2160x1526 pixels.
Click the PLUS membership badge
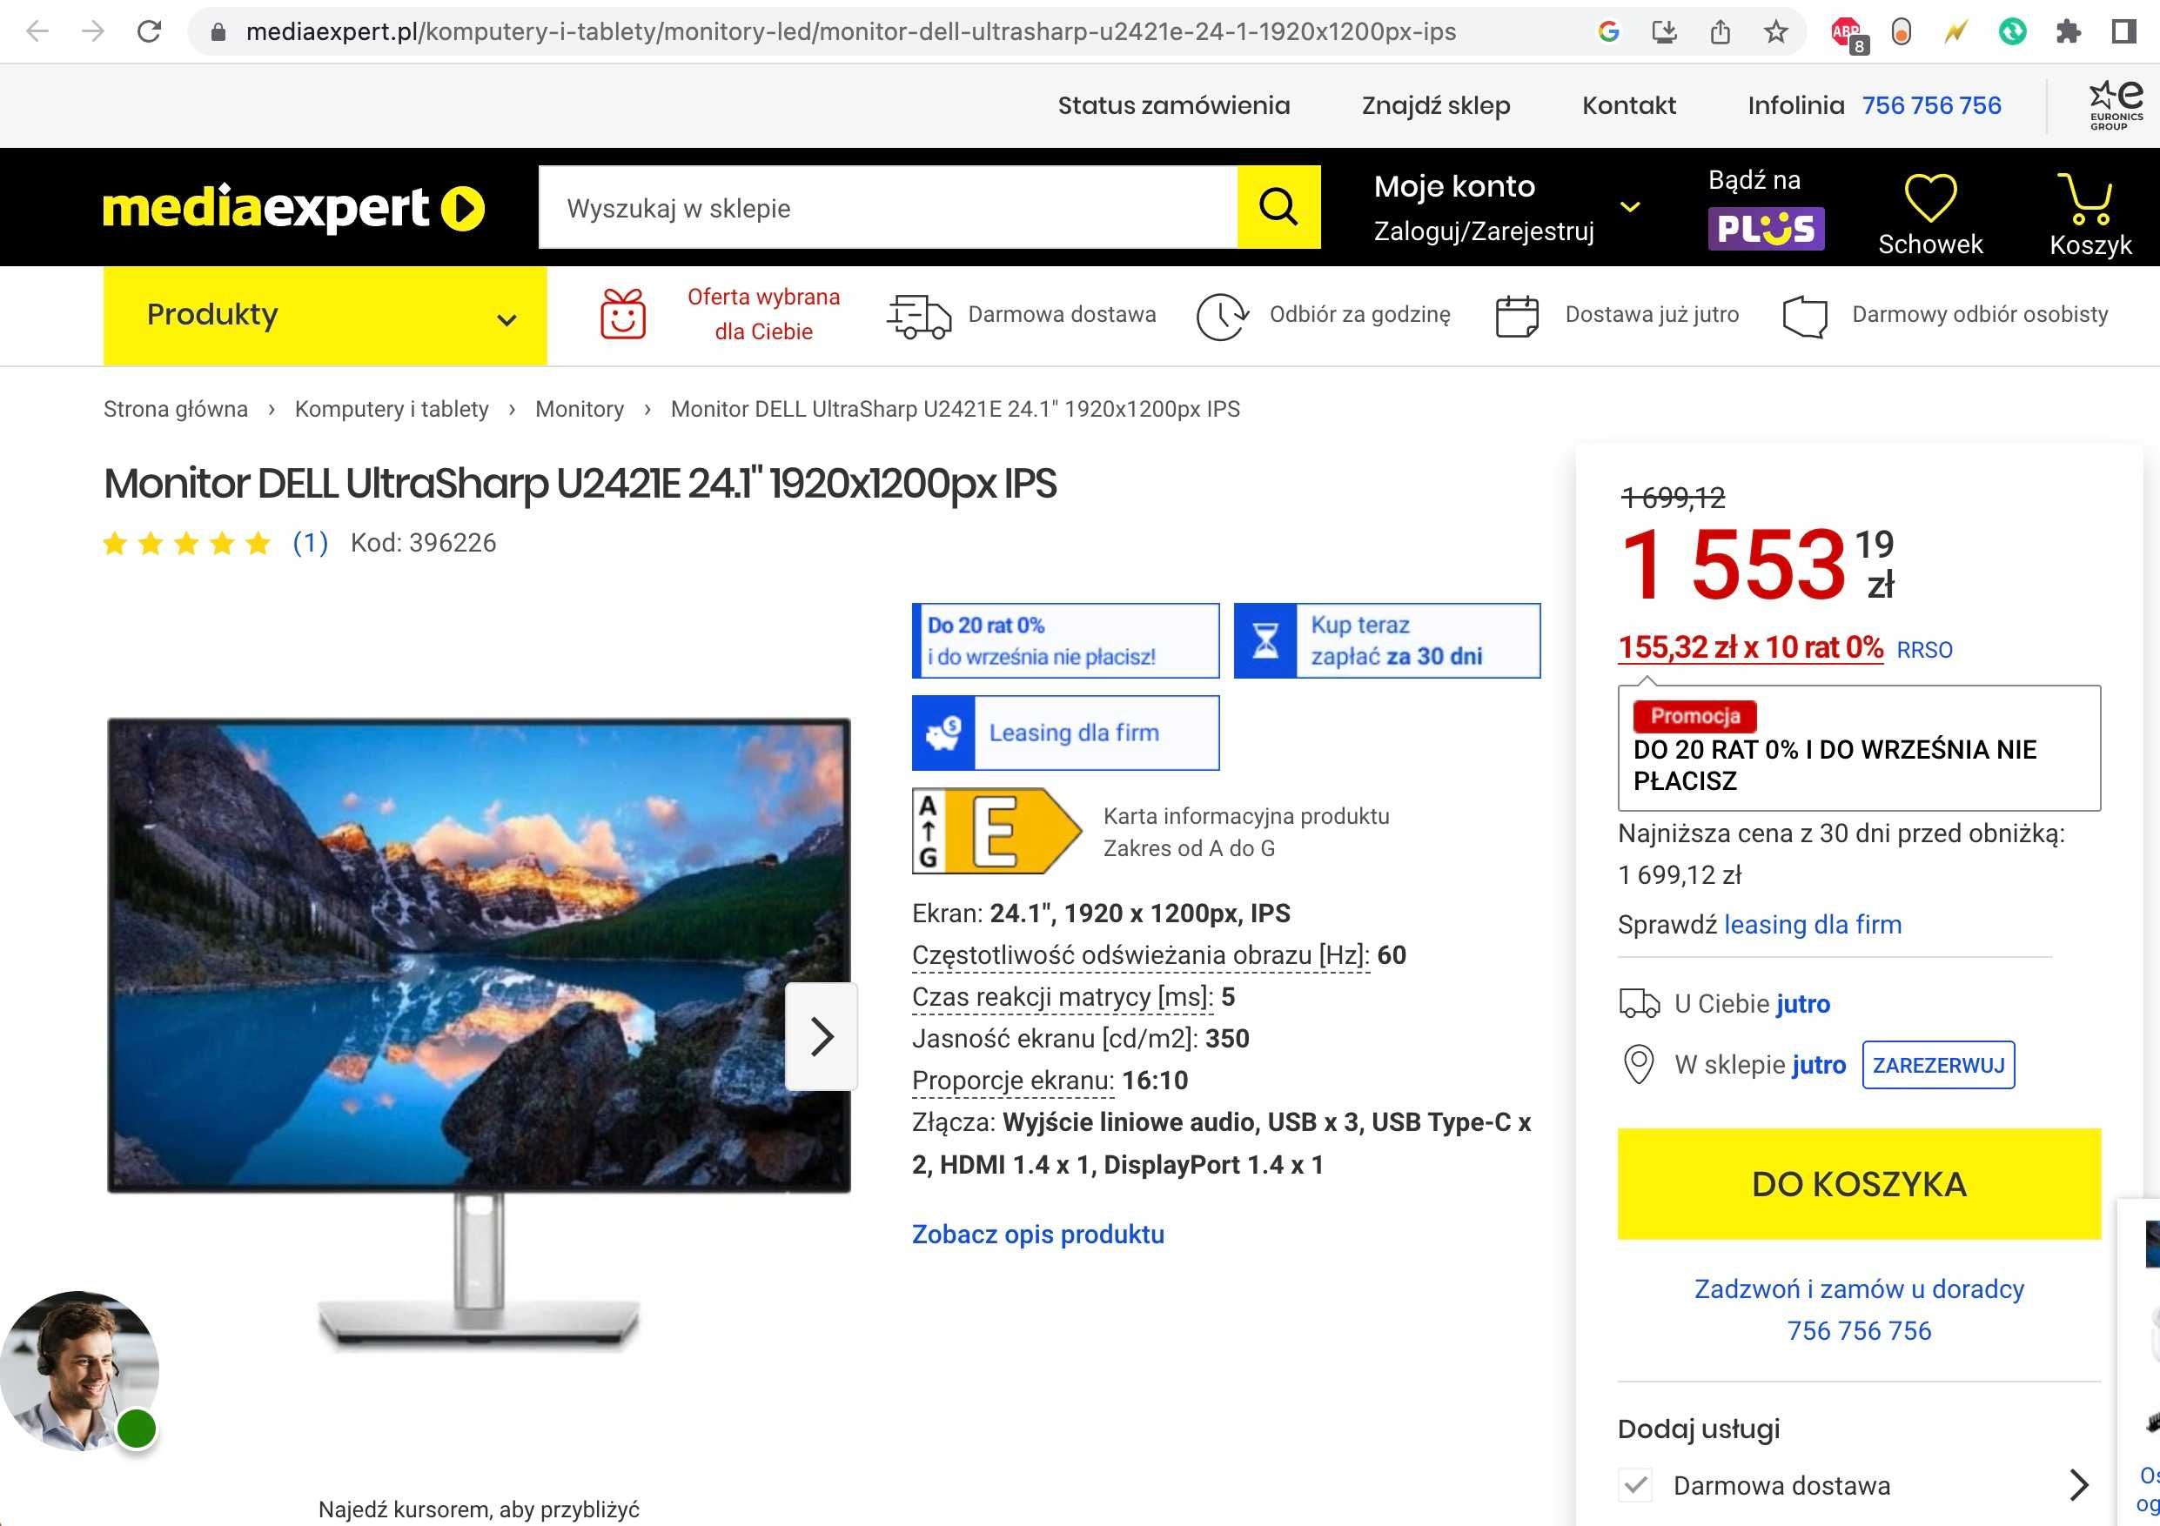(x=1766, y=229)
